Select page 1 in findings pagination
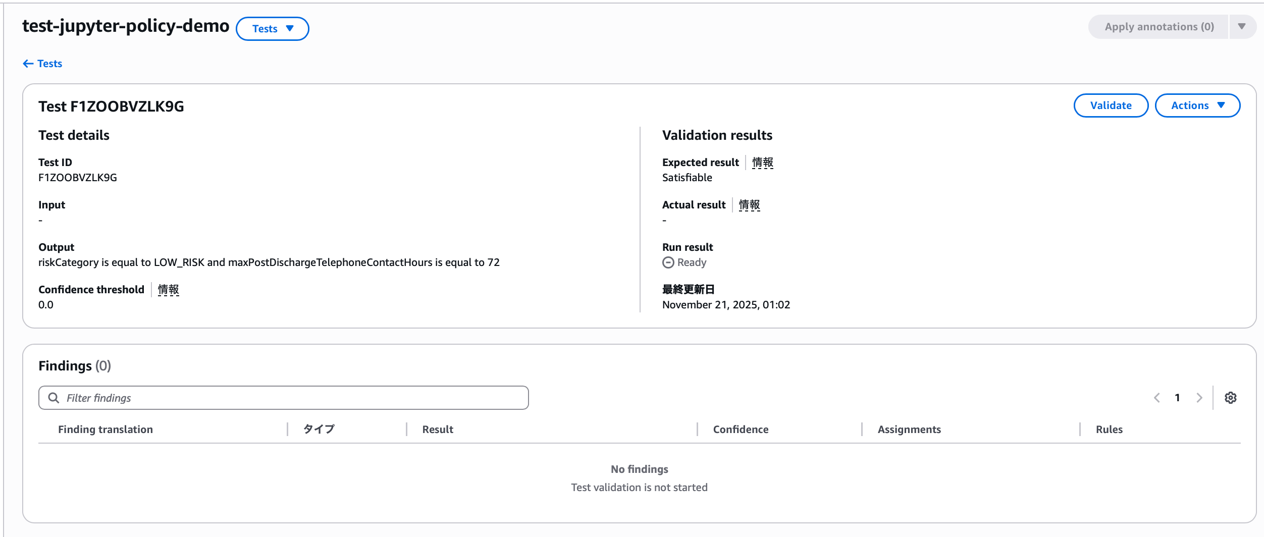Image resolution: width=1264 pixels, height=537 pixels. (x=1177, y=398)
